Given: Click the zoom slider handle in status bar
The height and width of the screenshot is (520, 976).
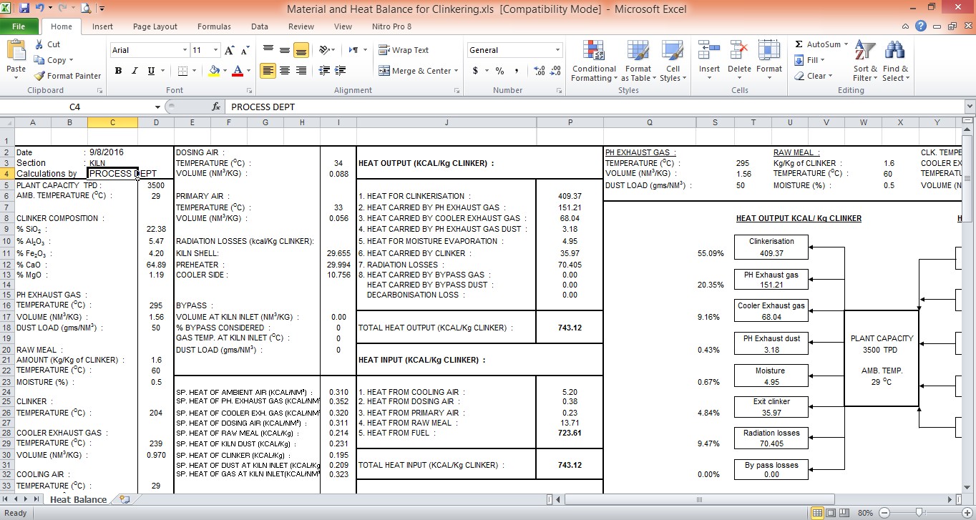Looking at the screenshot, I should (919, 513).
